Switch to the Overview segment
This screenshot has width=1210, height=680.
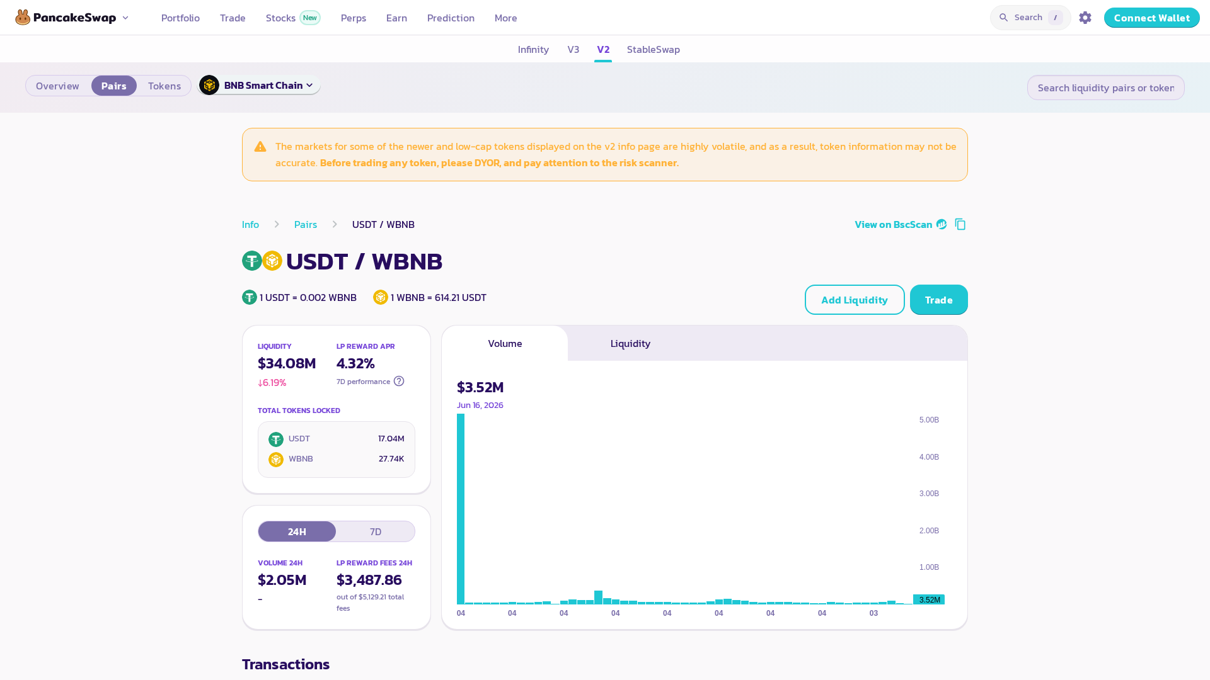(x=57, y=86)
